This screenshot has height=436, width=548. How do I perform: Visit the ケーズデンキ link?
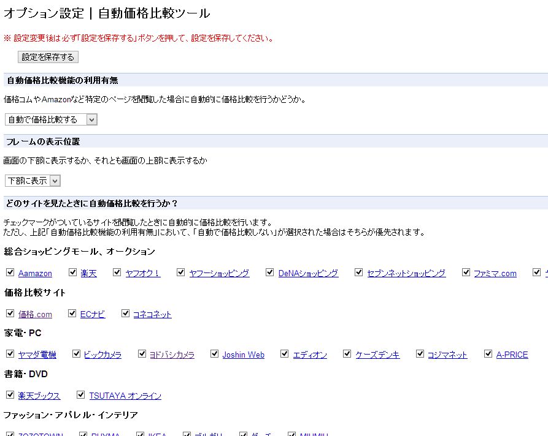pos(377,355)
